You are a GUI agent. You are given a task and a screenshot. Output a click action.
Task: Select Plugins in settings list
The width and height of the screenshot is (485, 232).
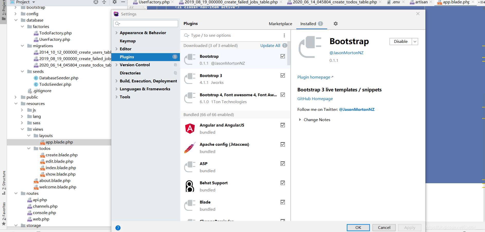pyautogui.click(x=146, y=57)
